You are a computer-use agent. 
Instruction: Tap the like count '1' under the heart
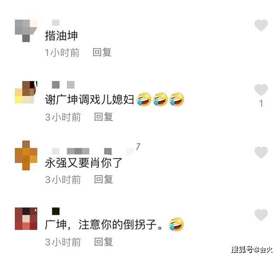(x=261, y=103)
